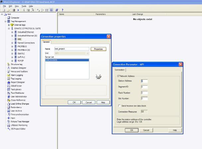Click the New project toolbar icon

4,10
